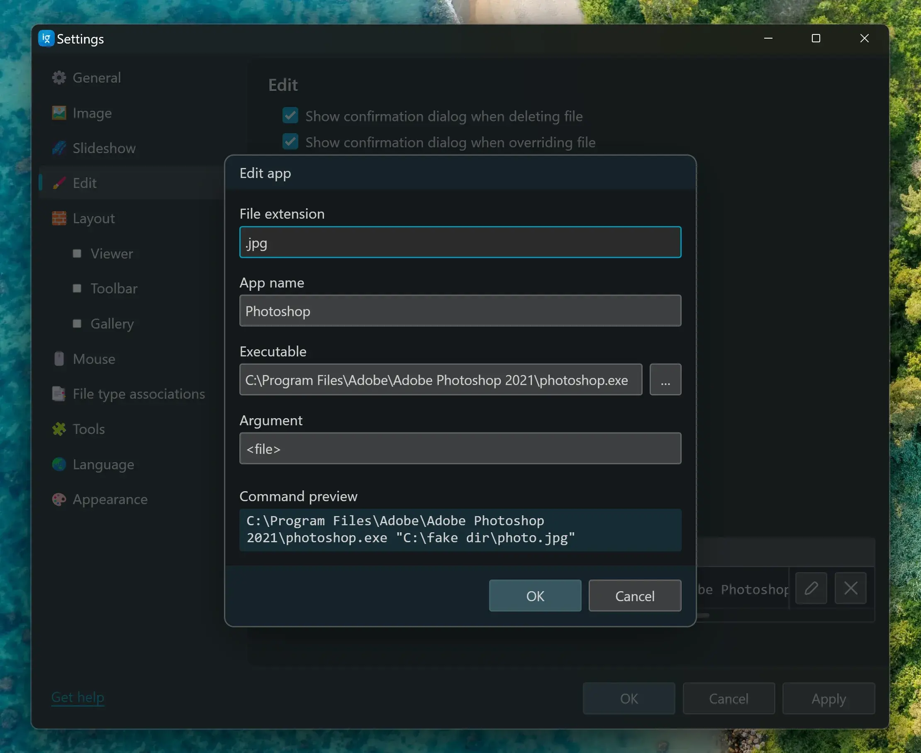The height and width of the screenshot is (753, 921).
Task: Open the Viewer layout sub-item
Action: click(x=112, y=253)
